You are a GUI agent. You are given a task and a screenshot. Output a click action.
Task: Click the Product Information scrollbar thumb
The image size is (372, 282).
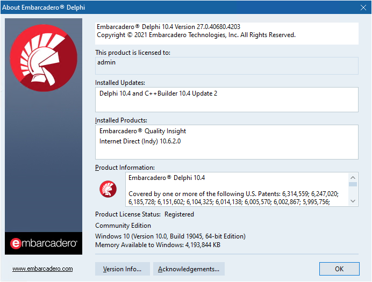[353, 184]
